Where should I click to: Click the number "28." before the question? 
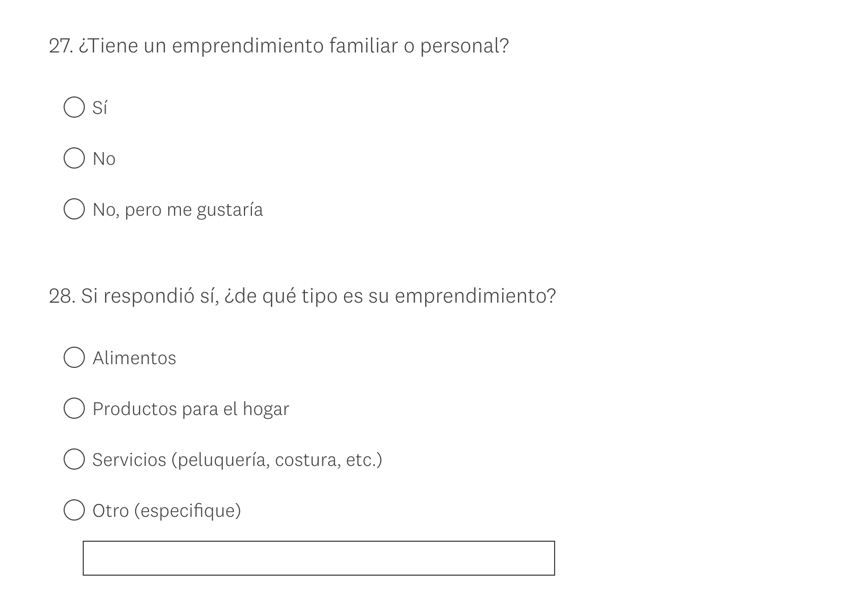(62, 296)
